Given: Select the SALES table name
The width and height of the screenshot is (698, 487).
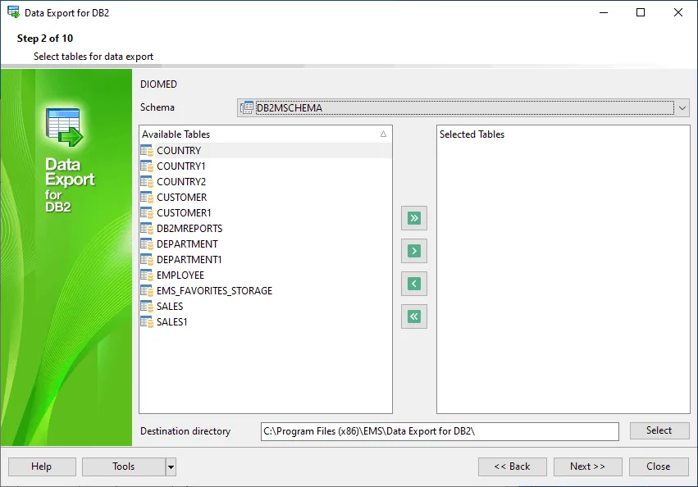Looking at the screenshot, I should coord(170,307).
